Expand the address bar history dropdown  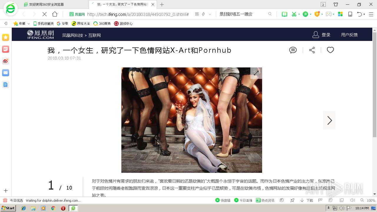(210, 14)
